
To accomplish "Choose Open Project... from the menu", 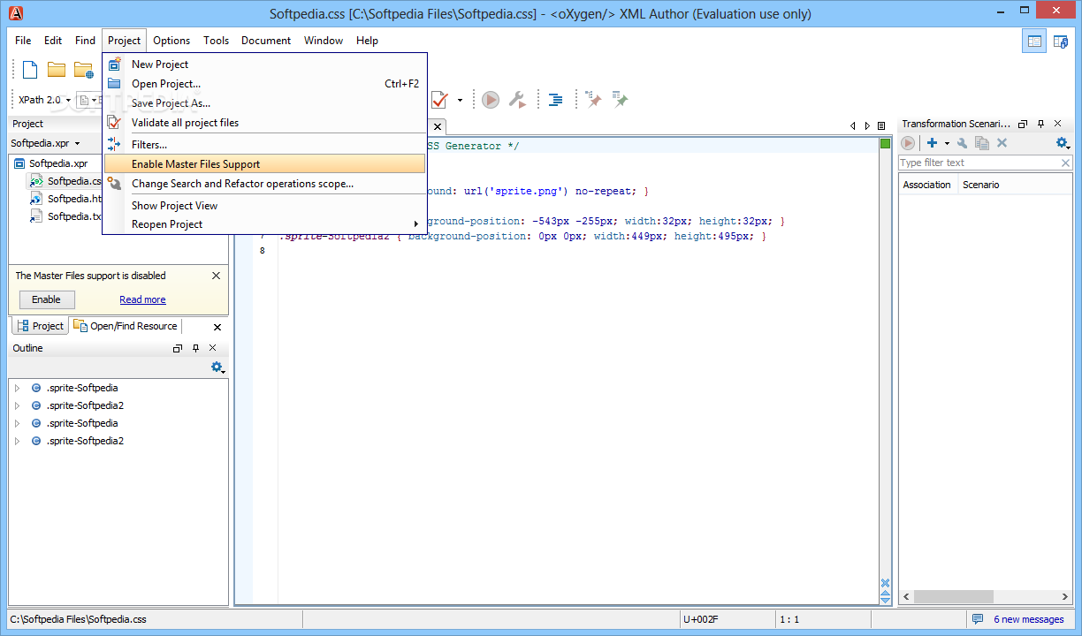I will click(x=264, y=84).
